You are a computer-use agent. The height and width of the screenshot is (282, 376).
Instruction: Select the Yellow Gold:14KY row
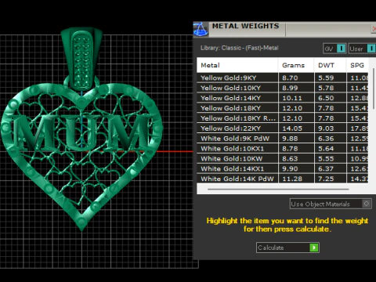[x=283, y=98]
